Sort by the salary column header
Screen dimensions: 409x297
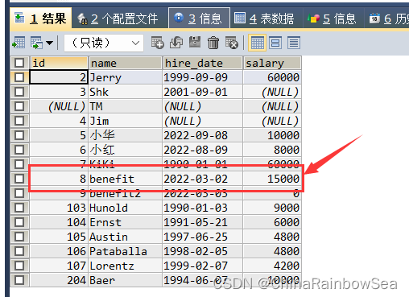(272, 63)
